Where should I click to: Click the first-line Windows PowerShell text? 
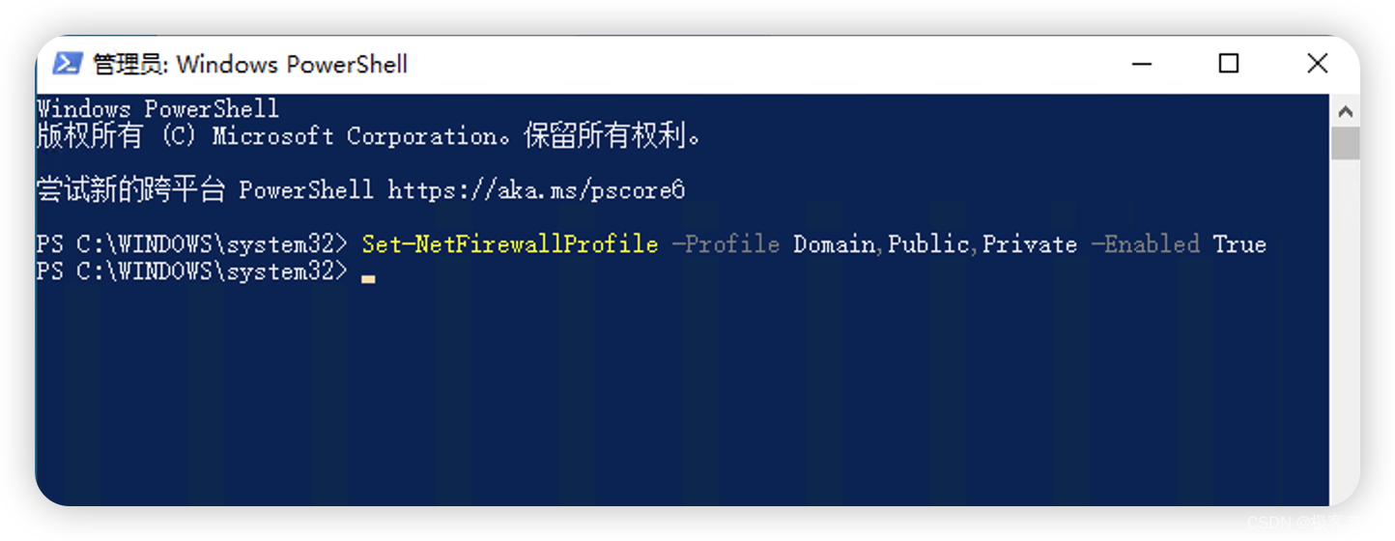tap(157, 108)
